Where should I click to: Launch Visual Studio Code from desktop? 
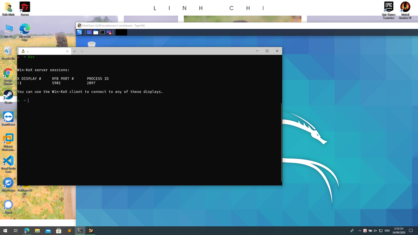(x=8, y=164)
